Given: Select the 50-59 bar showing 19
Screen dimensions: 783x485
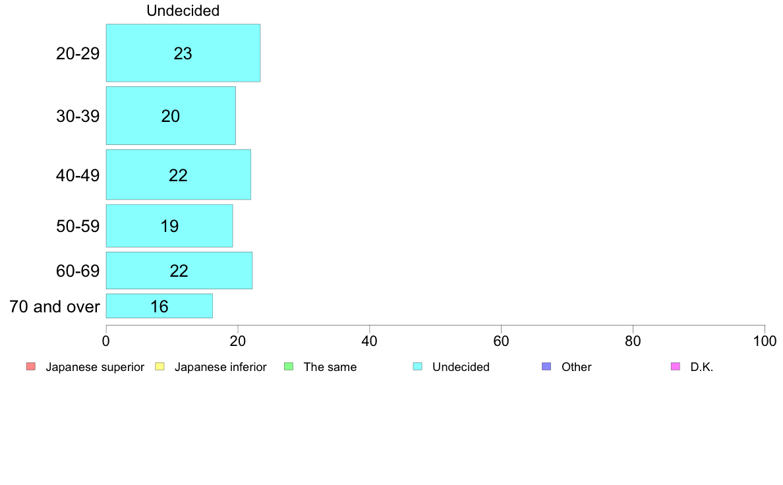Looking at the screenshot, I should pos(169,226).
